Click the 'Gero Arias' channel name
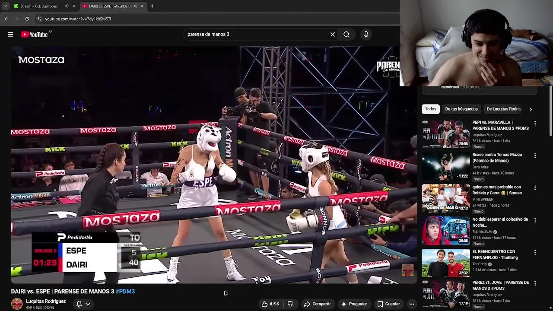Viewport: 553px width, 311px height. click(x=480, y=167)
